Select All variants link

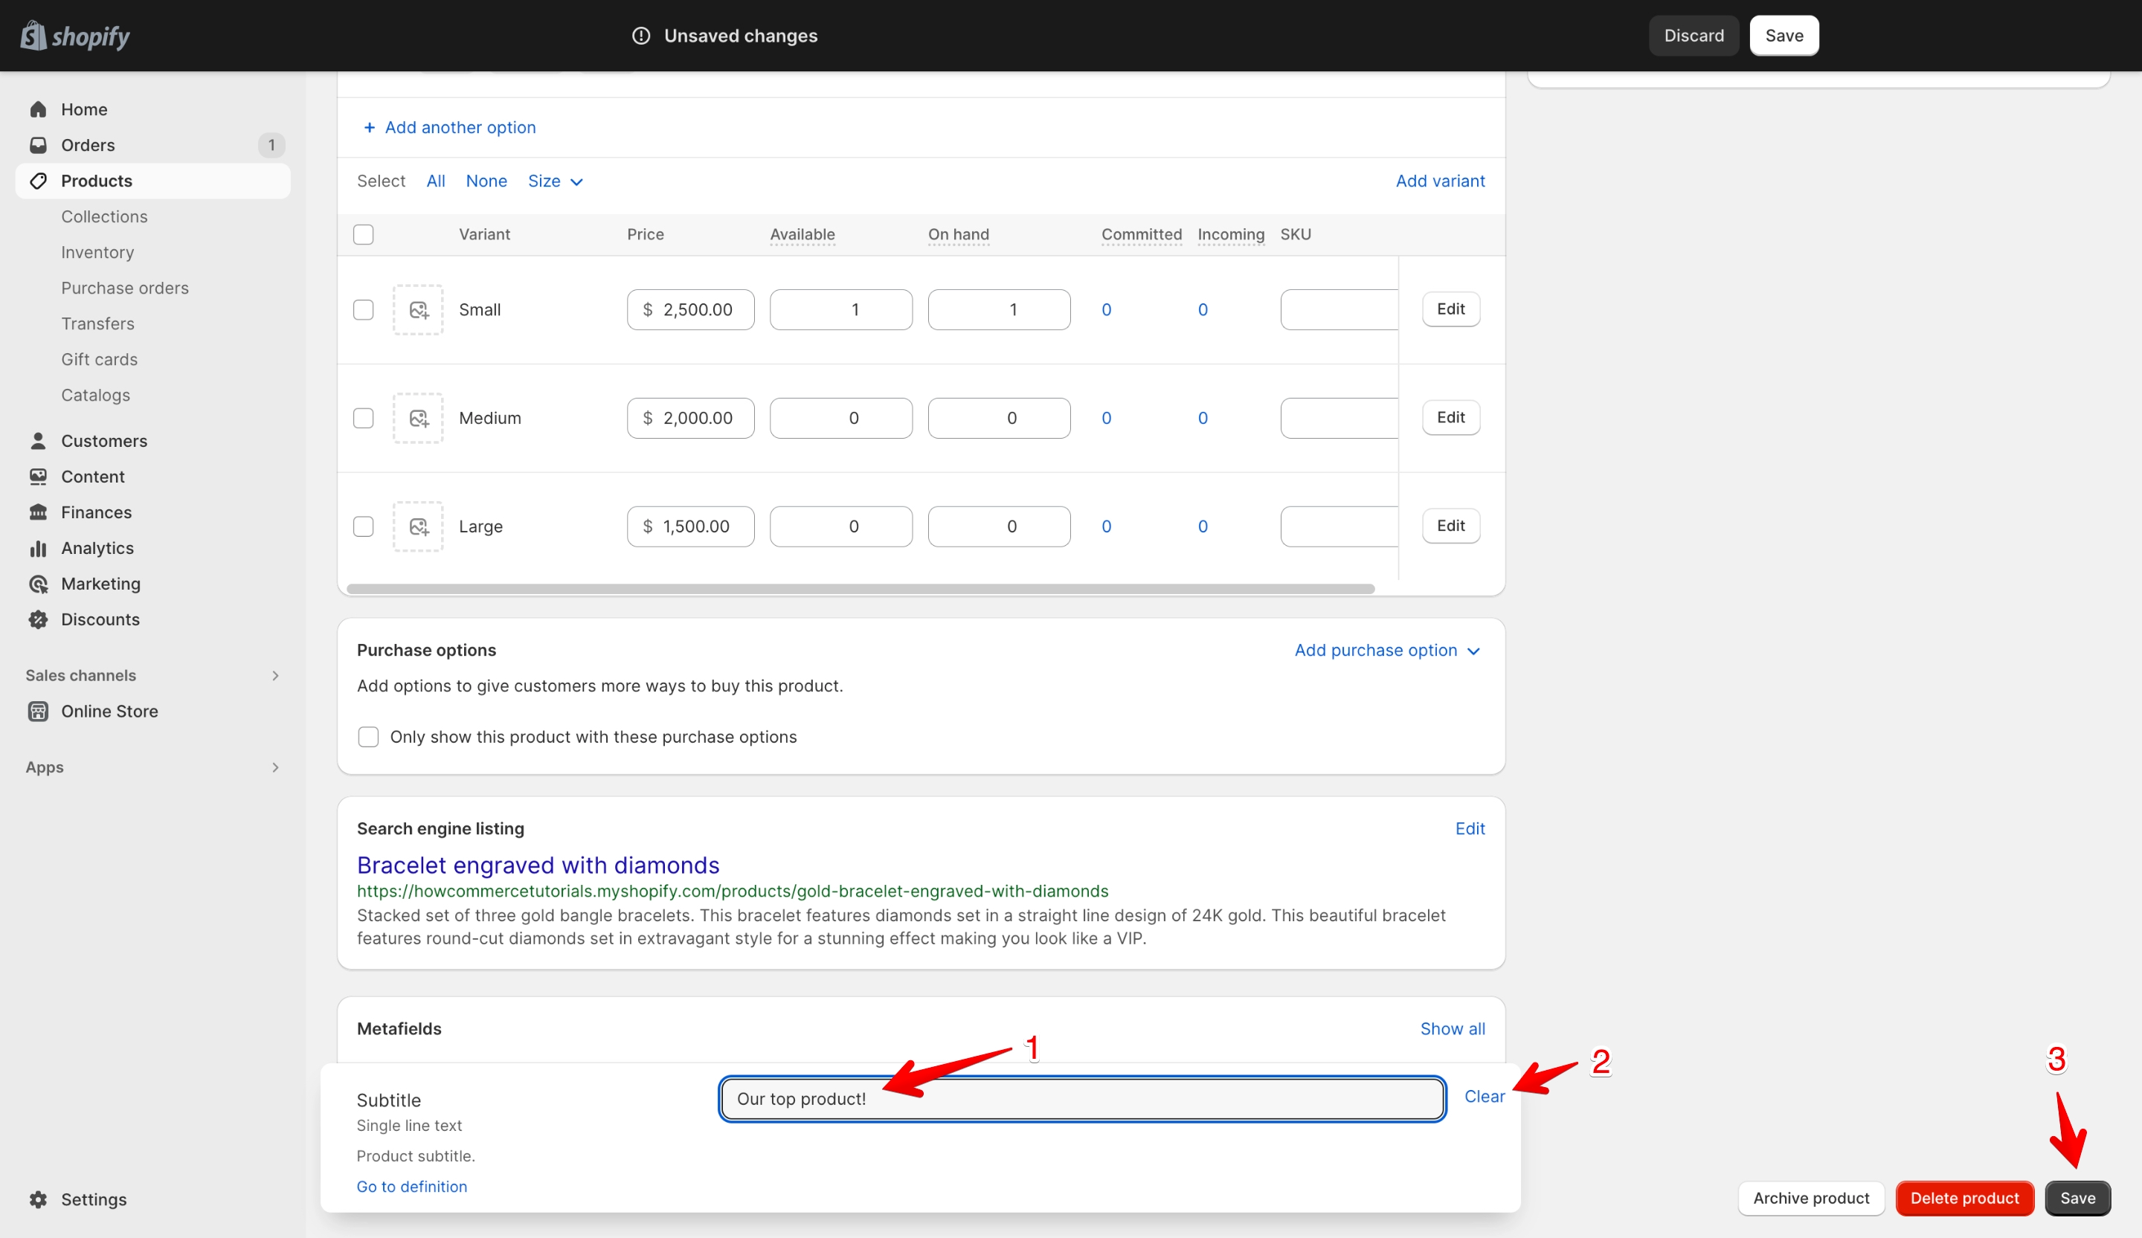coord(435,181)
